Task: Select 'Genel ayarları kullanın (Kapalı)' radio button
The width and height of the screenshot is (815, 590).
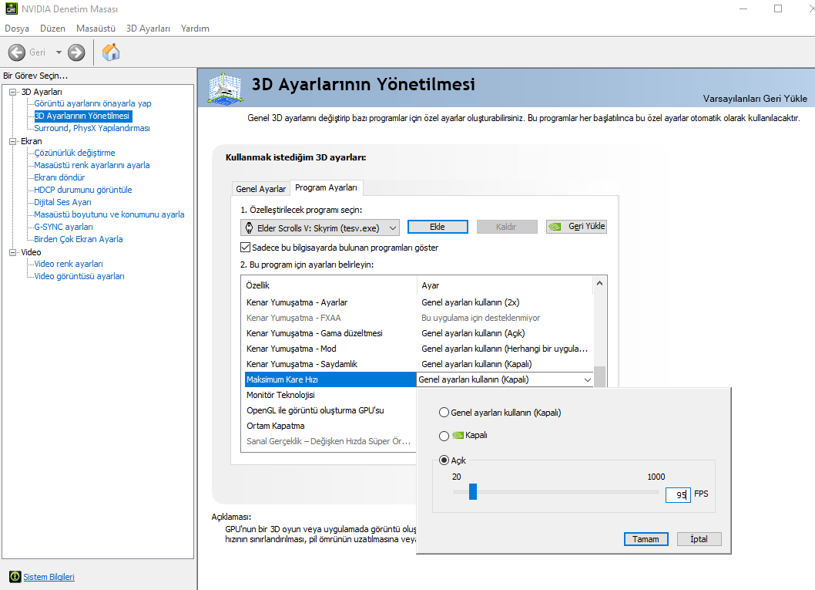Action: pos(444,413)
